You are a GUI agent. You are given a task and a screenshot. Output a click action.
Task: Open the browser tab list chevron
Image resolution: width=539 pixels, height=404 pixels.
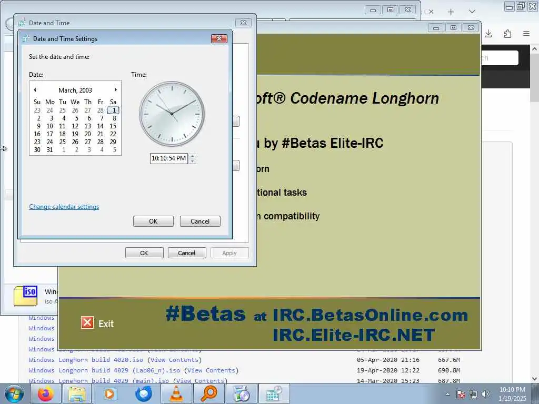(472, 12)
